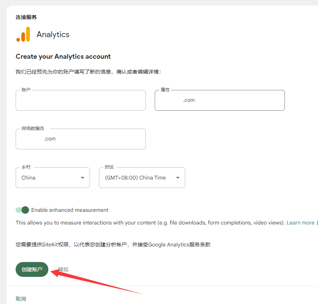
Task: Click the "Analytics" product name text
Action: pos(53,35)
